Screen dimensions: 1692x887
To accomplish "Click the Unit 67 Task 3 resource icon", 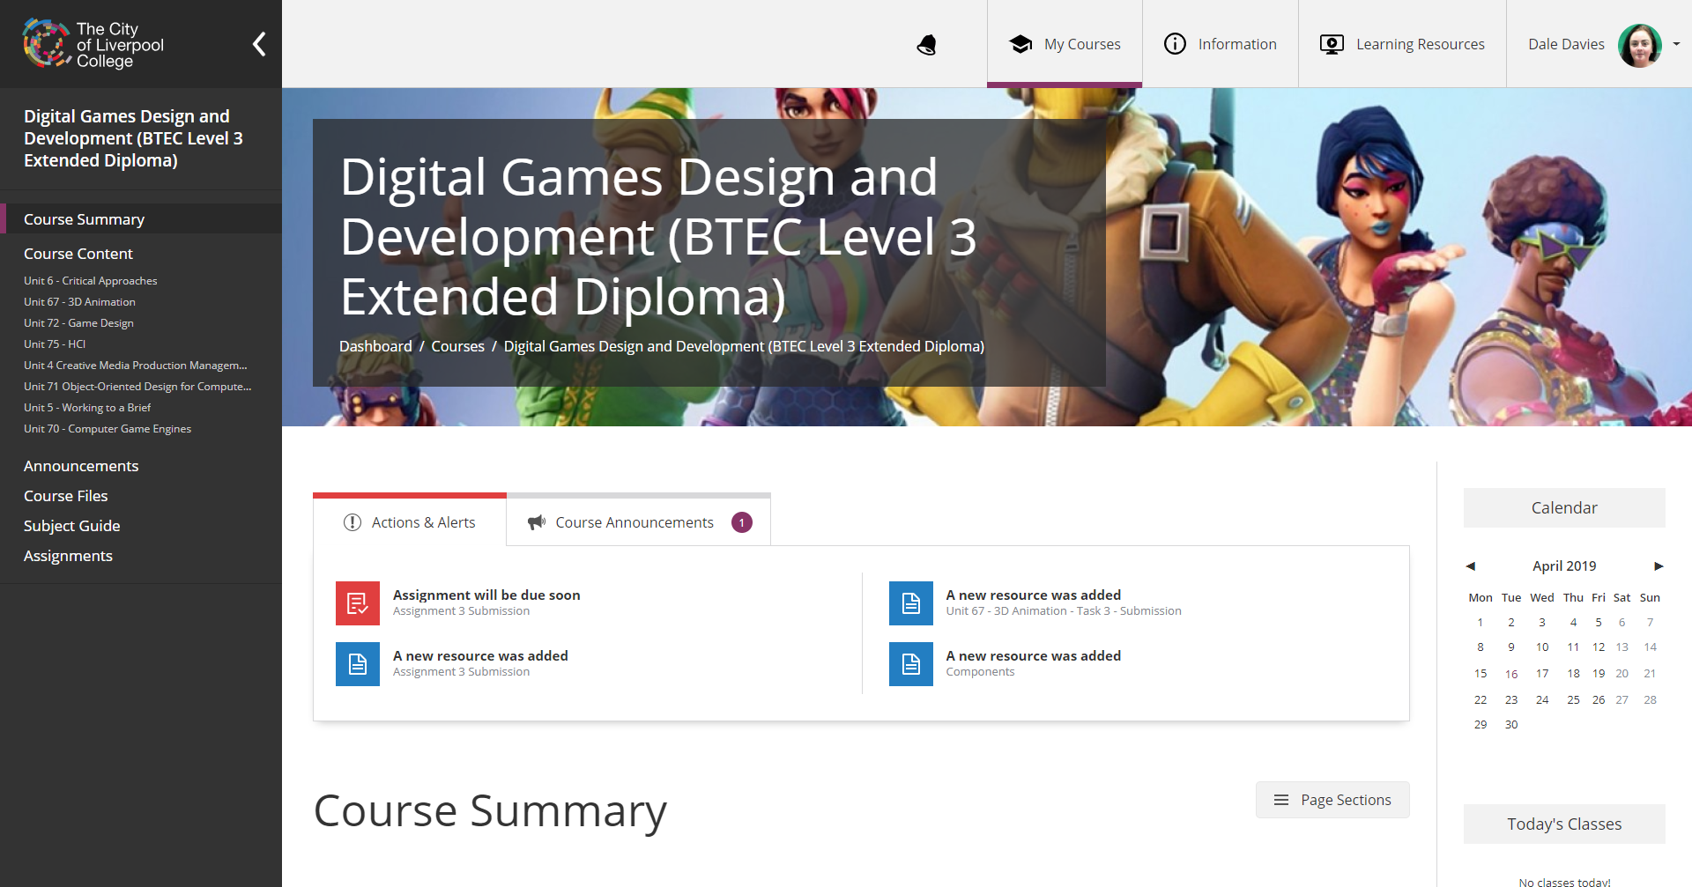I will coord(910,603).
